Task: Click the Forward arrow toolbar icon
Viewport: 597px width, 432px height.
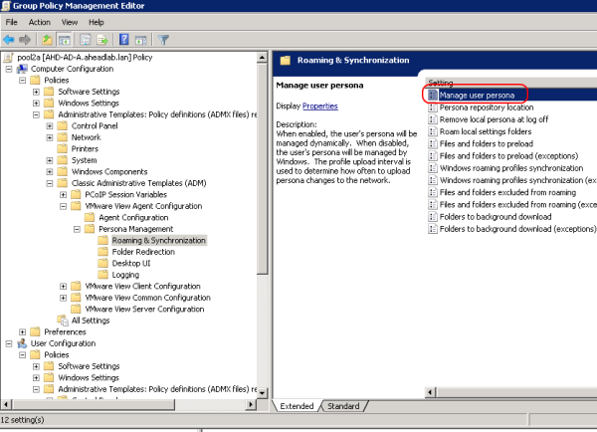Action: pyautogui.click(x=24, y=39)
